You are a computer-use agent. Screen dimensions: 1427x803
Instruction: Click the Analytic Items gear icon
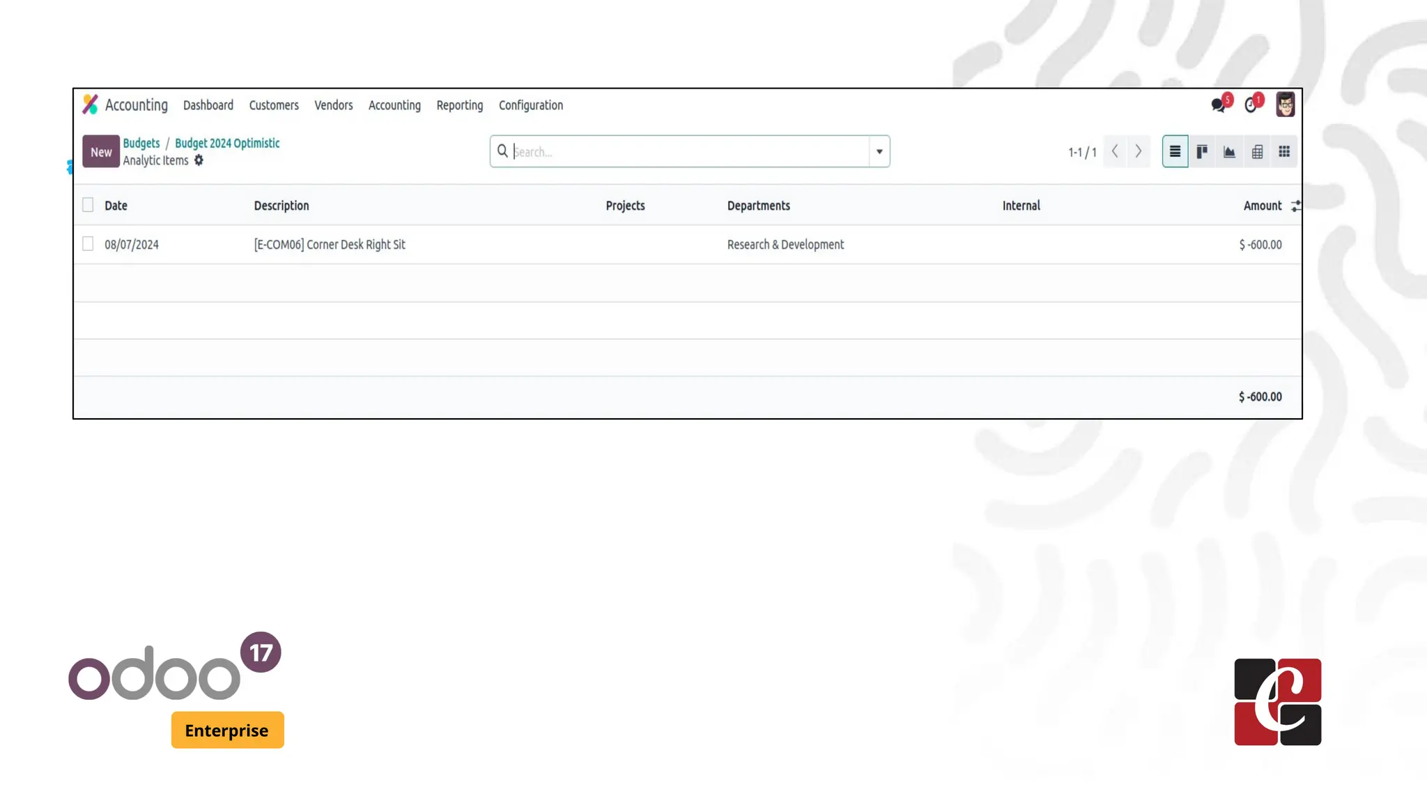pos(199,160)
